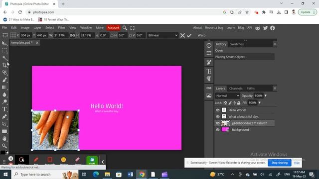Select the Brush tool

click(4, 80)
